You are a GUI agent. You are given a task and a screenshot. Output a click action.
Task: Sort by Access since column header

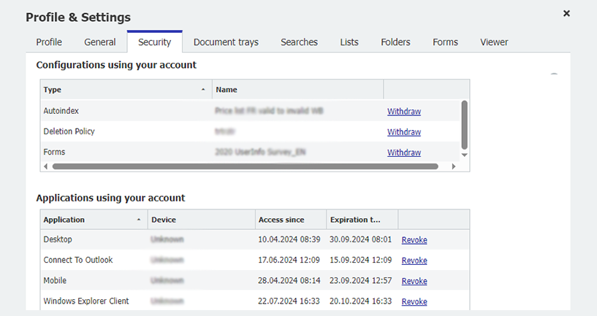[x=291, y=220]
